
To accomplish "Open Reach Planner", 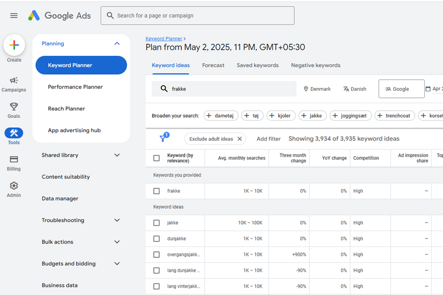I will [x=66, y=108].
